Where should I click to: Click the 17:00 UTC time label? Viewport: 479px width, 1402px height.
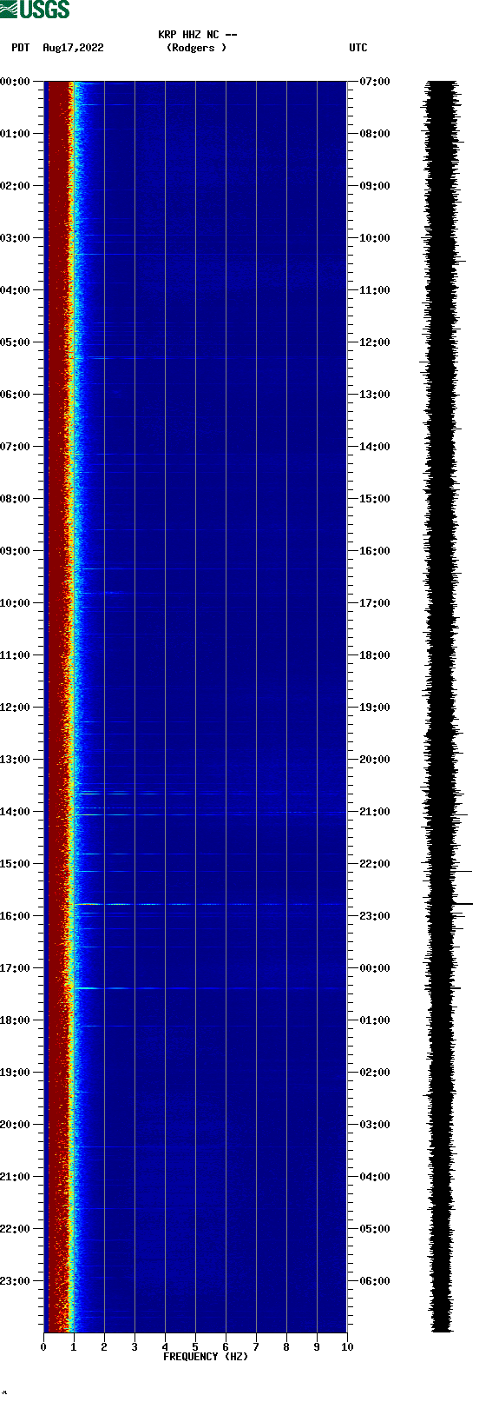pos(375,603)
